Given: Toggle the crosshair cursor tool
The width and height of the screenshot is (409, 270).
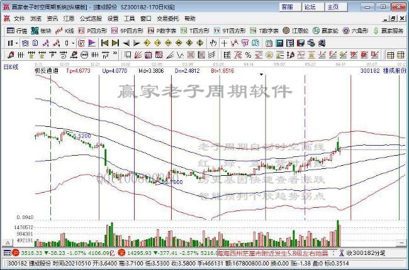Looking at the screenshot, I should click(224, 43).
